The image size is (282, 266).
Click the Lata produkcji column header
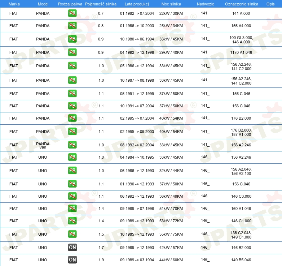137,4
